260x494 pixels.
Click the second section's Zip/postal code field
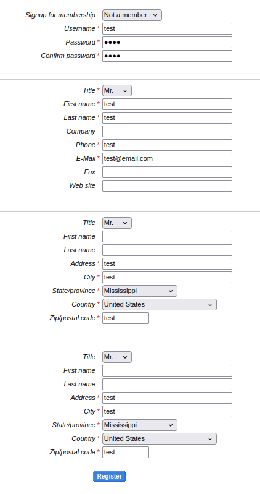point(126,318)
